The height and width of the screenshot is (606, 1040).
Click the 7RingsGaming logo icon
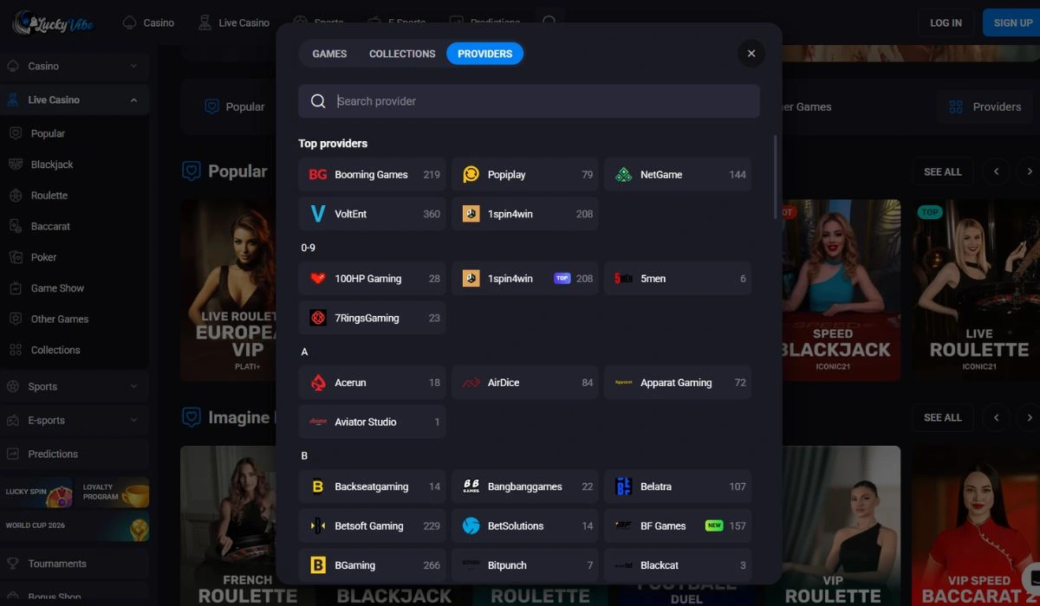pos(317,318)
